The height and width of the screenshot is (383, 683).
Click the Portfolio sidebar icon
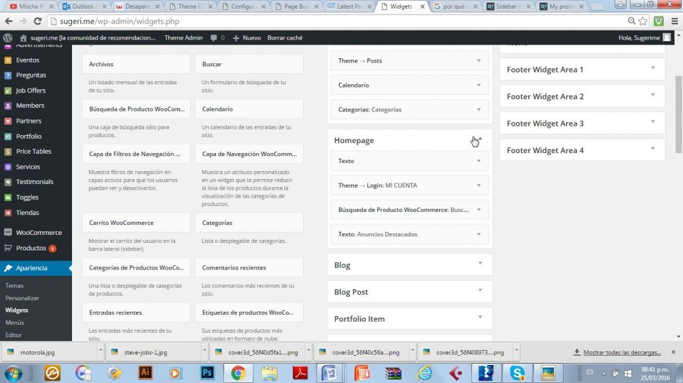(8, 136)
